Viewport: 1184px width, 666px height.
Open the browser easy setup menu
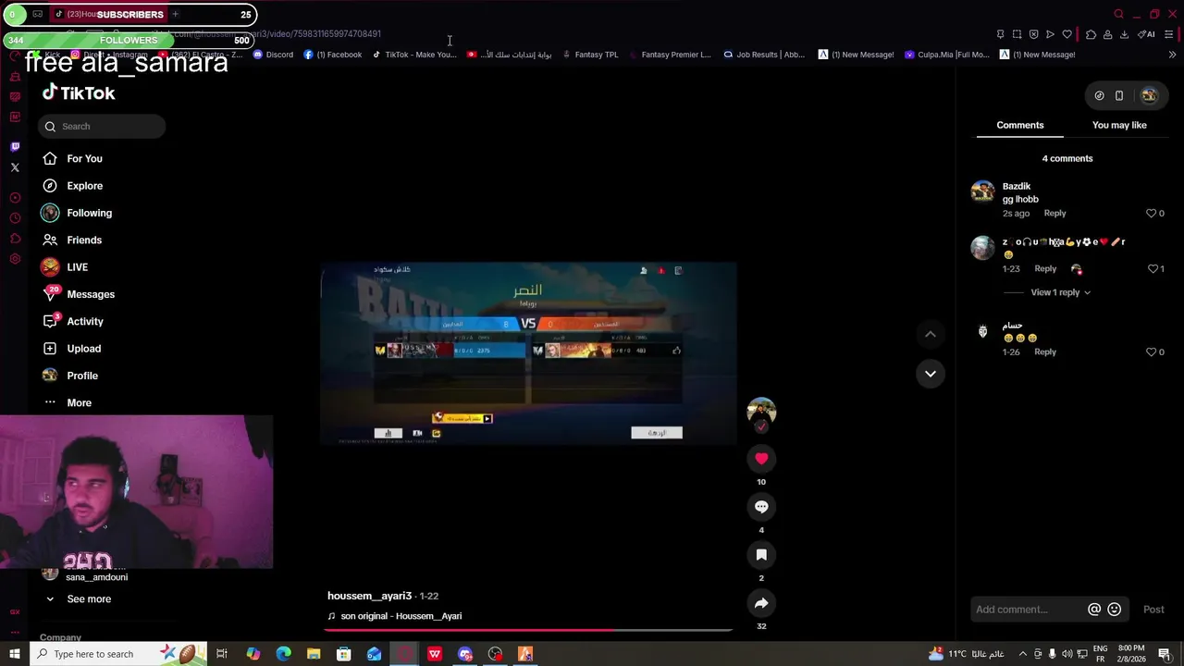coord(1169,34)
